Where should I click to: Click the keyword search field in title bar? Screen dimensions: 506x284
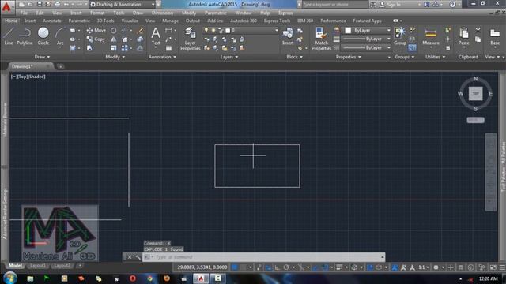335,5
